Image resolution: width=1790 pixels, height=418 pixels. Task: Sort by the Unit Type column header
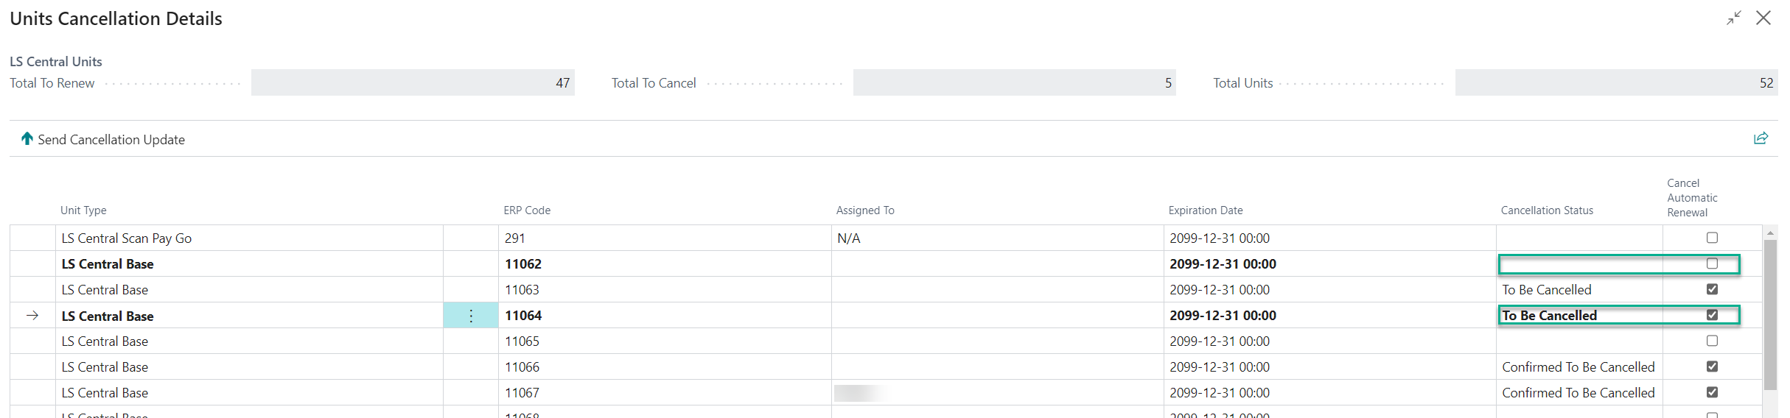83,210
